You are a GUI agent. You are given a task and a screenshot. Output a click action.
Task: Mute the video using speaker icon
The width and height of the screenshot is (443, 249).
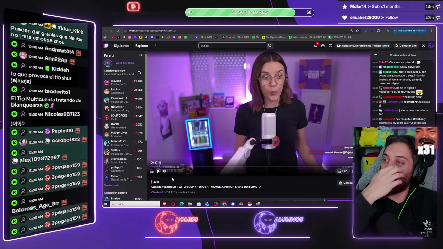pyautogui.click(x=164, y=171)
